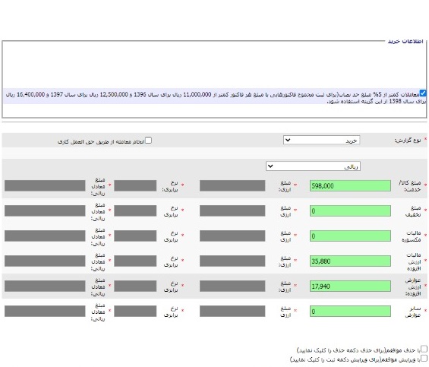Click the value added duties field with 17,940

point(350,286)
